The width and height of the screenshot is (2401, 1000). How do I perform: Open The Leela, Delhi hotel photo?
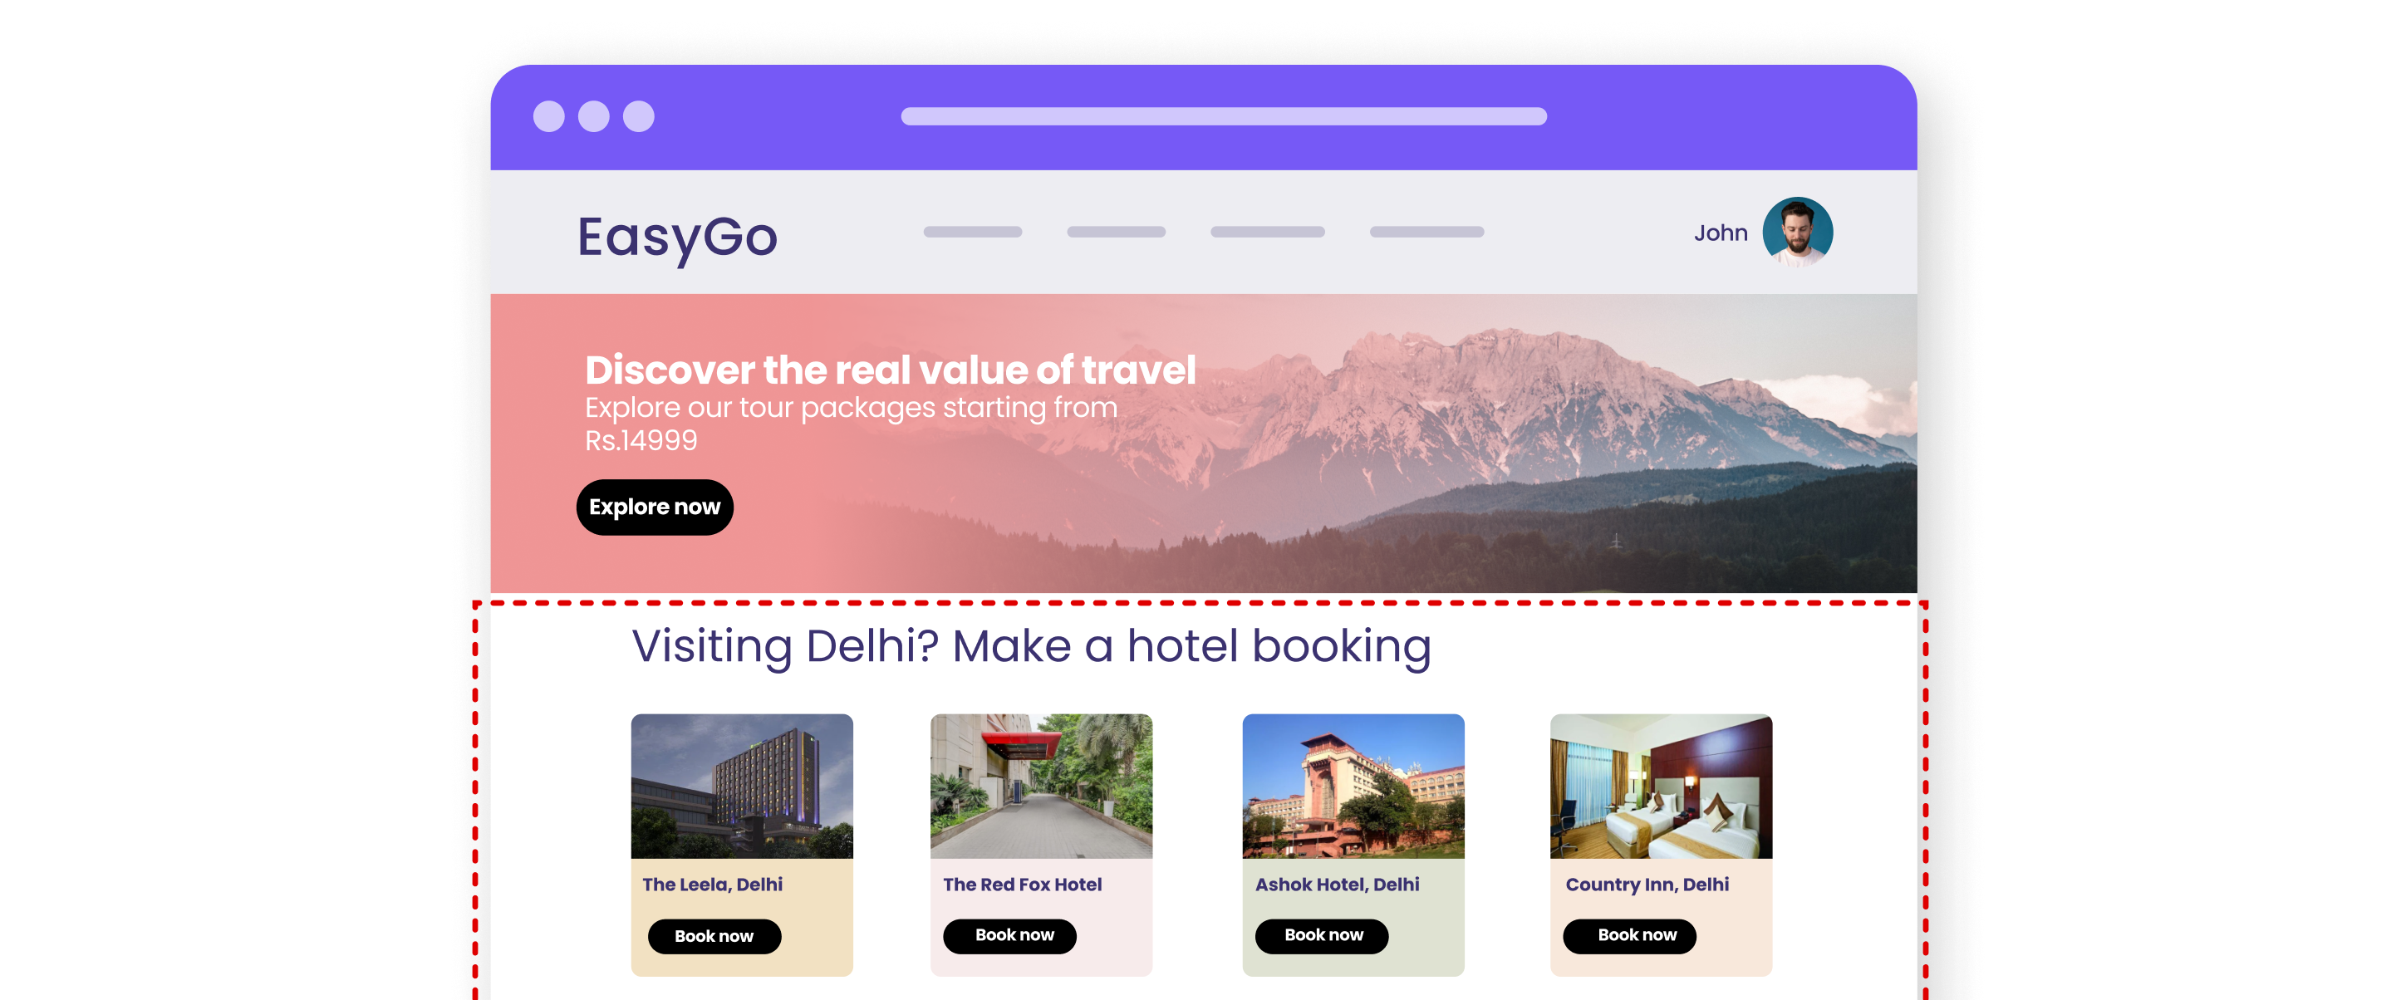[742, 786]
